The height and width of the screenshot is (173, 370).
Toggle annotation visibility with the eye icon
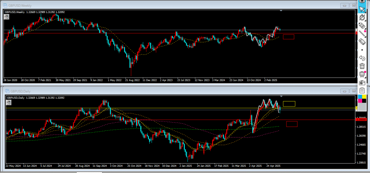pyautogui.click(x=362, y=1)
